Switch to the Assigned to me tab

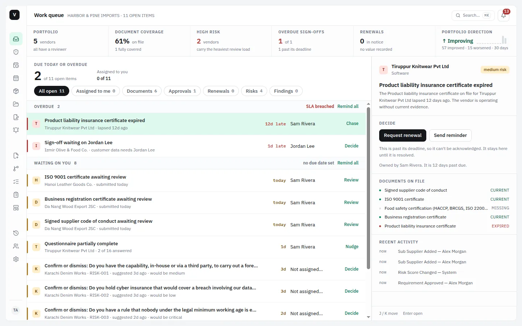pyautogui.click(x=96, y=91)
